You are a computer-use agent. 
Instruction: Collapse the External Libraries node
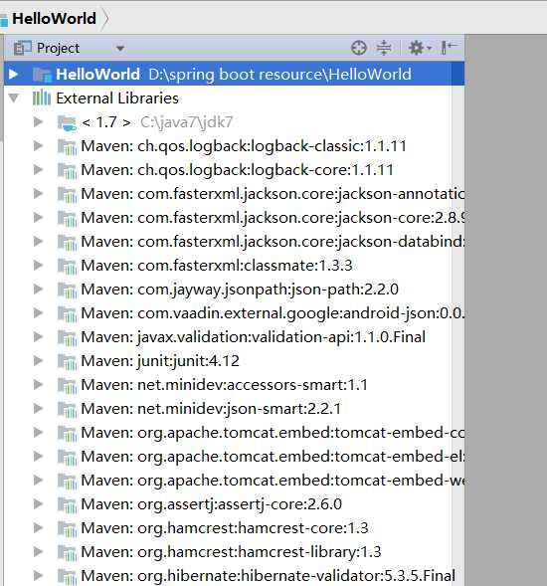14,98
